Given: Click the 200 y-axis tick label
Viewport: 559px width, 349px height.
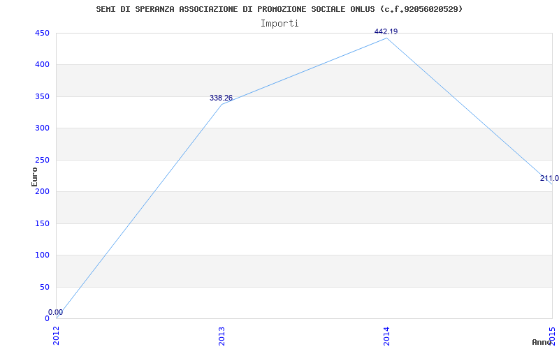Looking at the screenshot, I should 42,191.
